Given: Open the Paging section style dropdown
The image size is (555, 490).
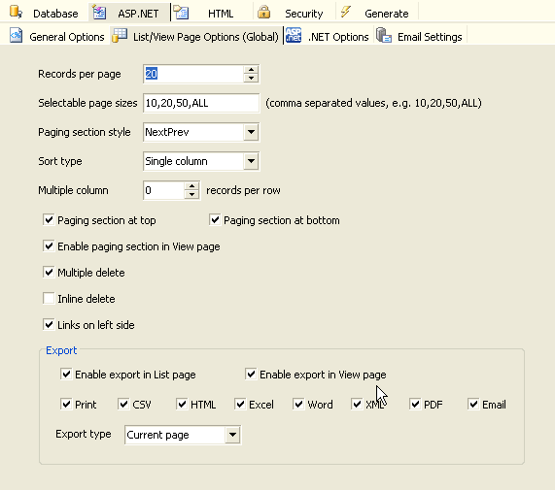Looking at the screenshot, I should point(251,132).
